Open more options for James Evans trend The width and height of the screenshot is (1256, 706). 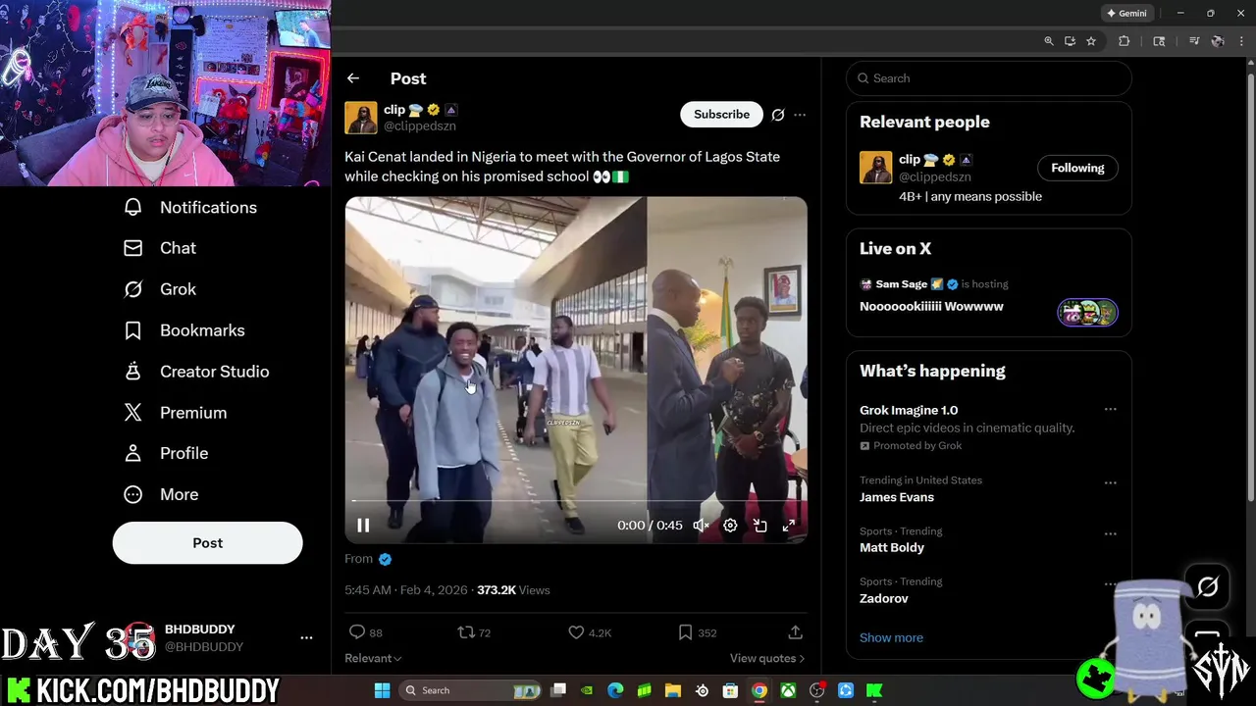click(x=1110, y=482)
